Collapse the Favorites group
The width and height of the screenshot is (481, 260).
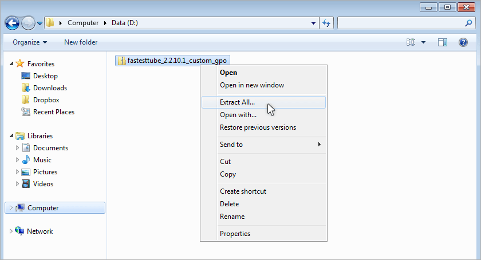(x=11, y=64)
